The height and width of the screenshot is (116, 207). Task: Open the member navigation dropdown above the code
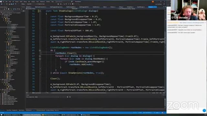coord(141,9)
